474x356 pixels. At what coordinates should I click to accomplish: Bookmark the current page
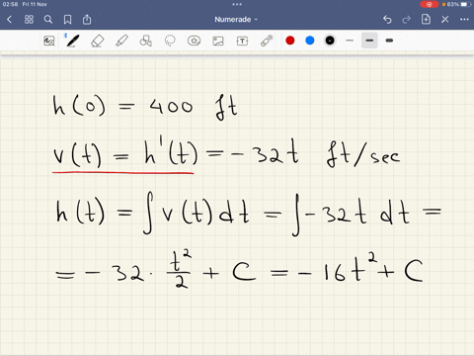coord(67,20)
